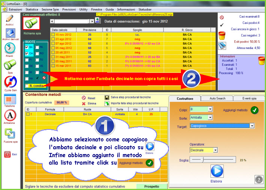The image size is (266, 190).
Task: Open the Statistica menu
Action: (x=32, y=9)
